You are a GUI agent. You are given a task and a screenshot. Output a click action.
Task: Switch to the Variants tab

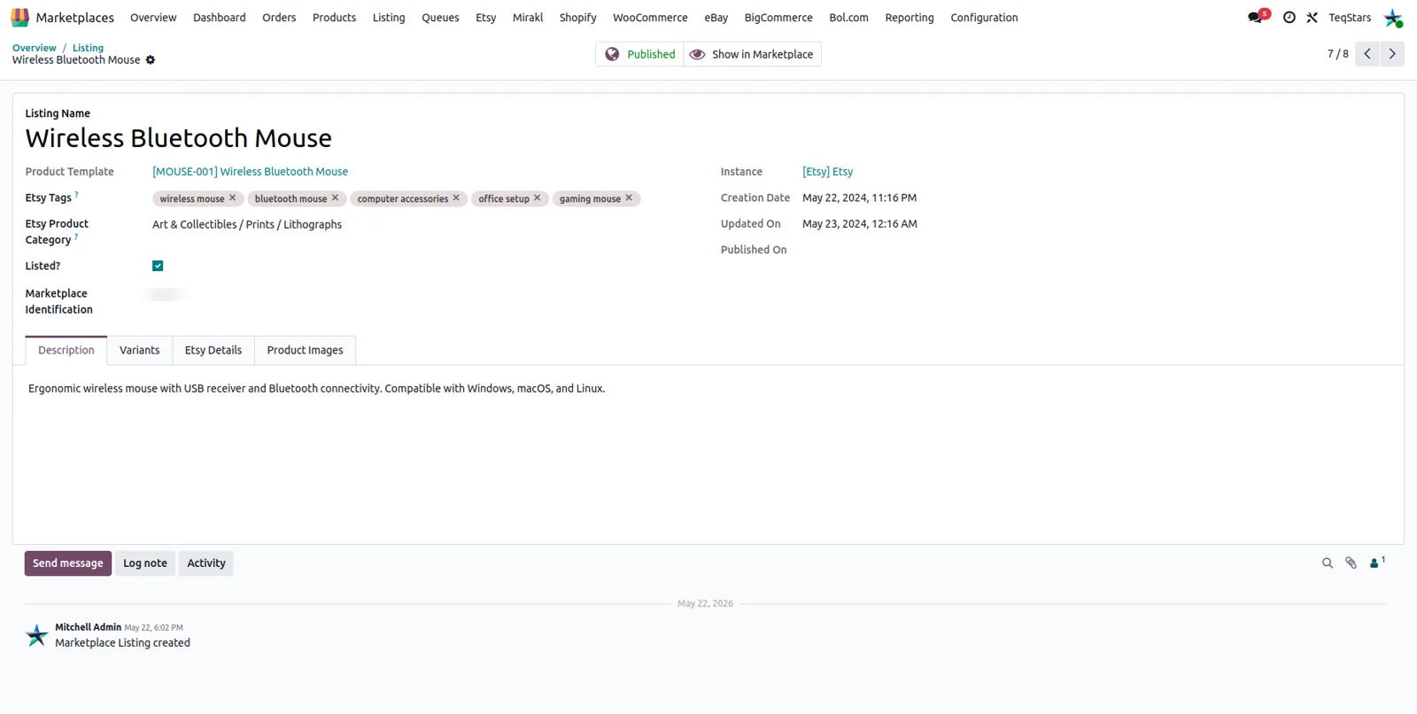(x=140, y=351)
